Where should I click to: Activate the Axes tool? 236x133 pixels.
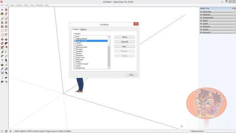coord(2,60)
